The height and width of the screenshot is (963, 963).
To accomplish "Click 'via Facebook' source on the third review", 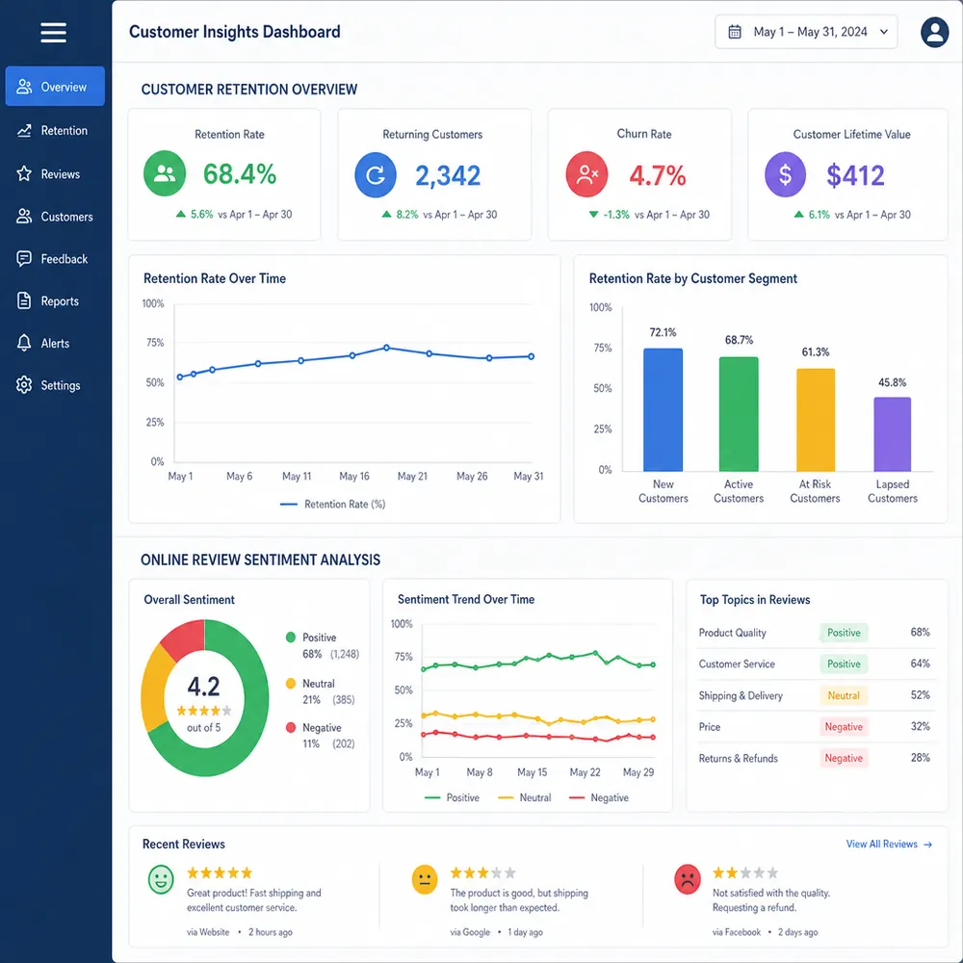I will pyautogui.click(x=737, y=932).
